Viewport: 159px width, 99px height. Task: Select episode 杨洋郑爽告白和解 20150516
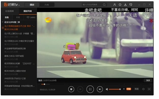19,65
